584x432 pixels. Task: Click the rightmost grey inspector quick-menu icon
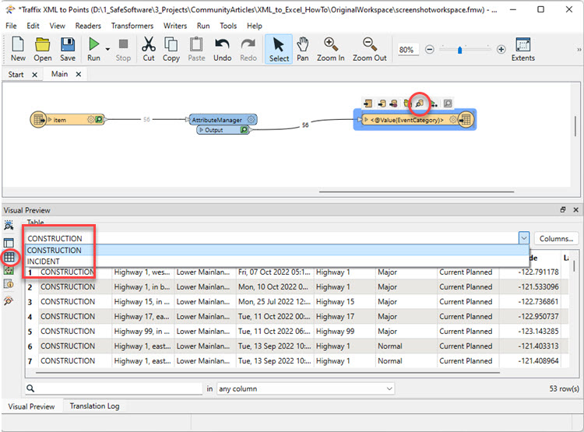tap(448, 104)
